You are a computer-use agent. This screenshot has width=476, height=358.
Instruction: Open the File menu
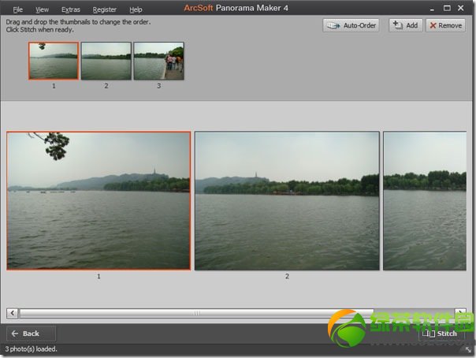click(17, 9)
